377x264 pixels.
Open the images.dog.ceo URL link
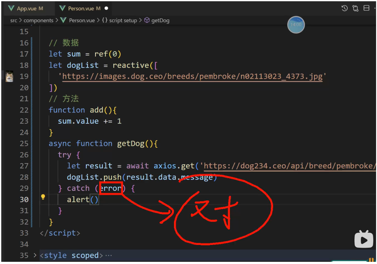(192, 76)
